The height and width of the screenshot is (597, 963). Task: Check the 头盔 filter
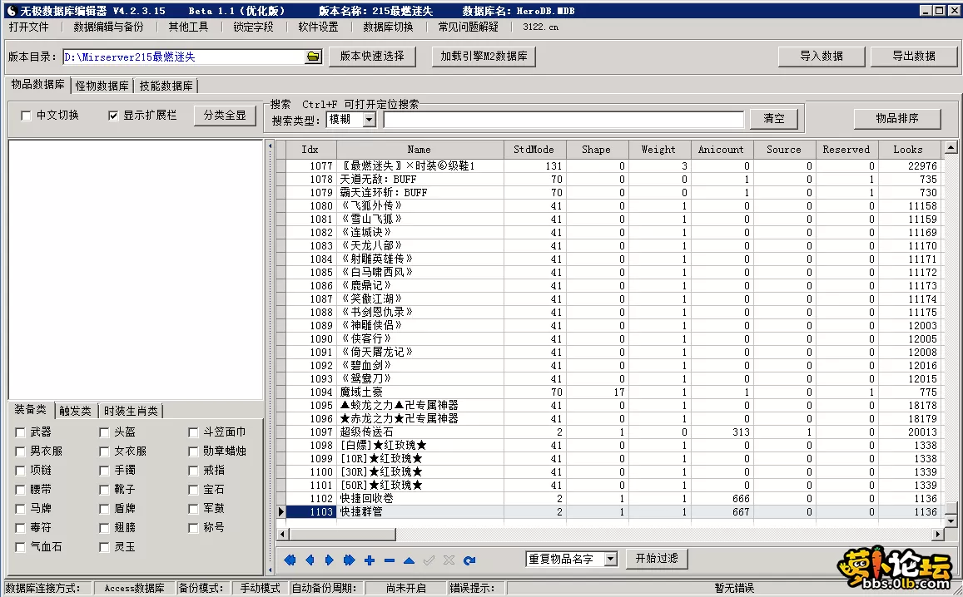click(104, 432)
